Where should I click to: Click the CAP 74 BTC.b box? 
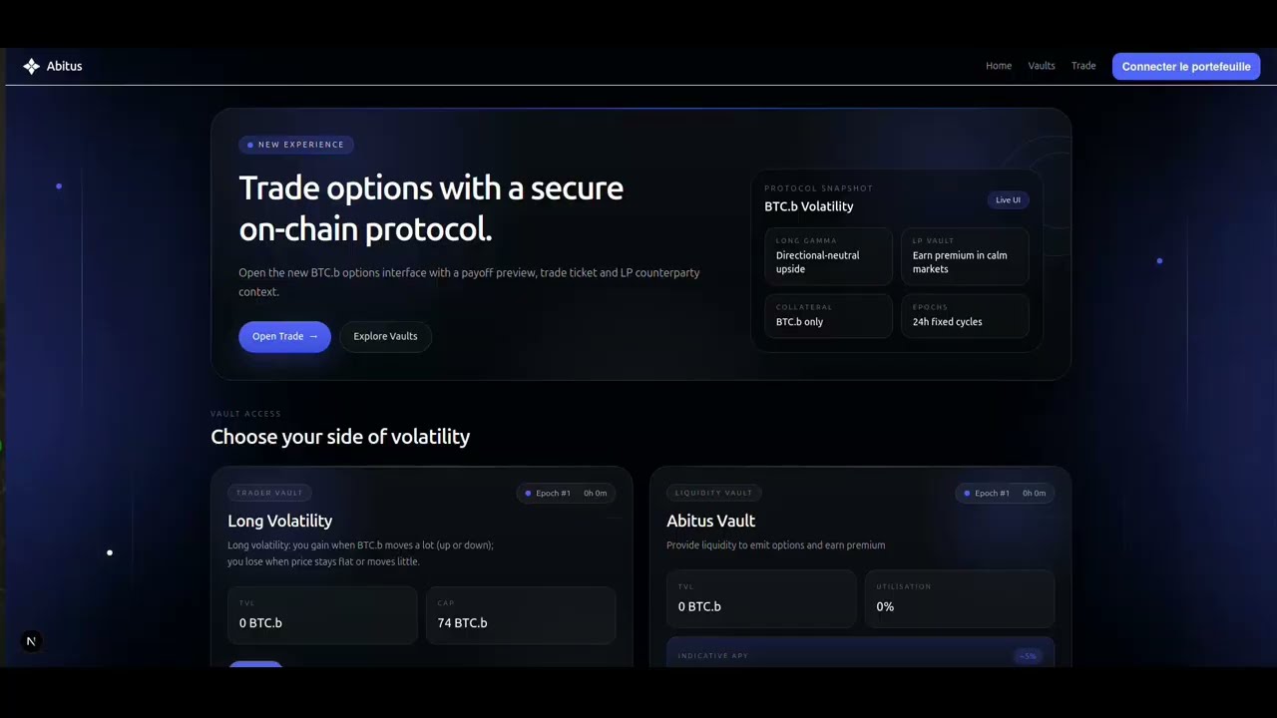click(x=521, y=615)
